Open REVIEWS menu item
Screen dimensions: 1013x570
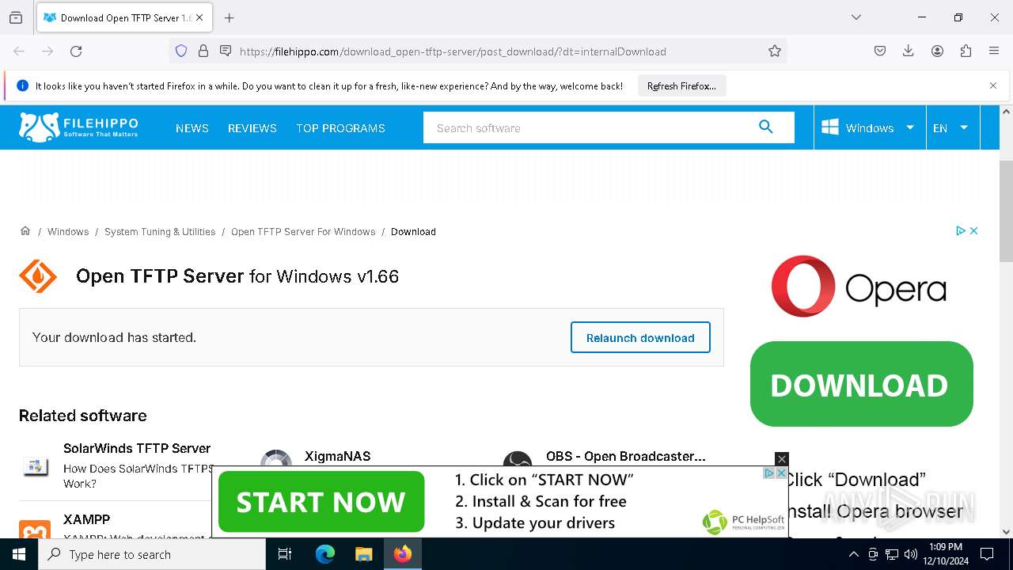point(252,128)
